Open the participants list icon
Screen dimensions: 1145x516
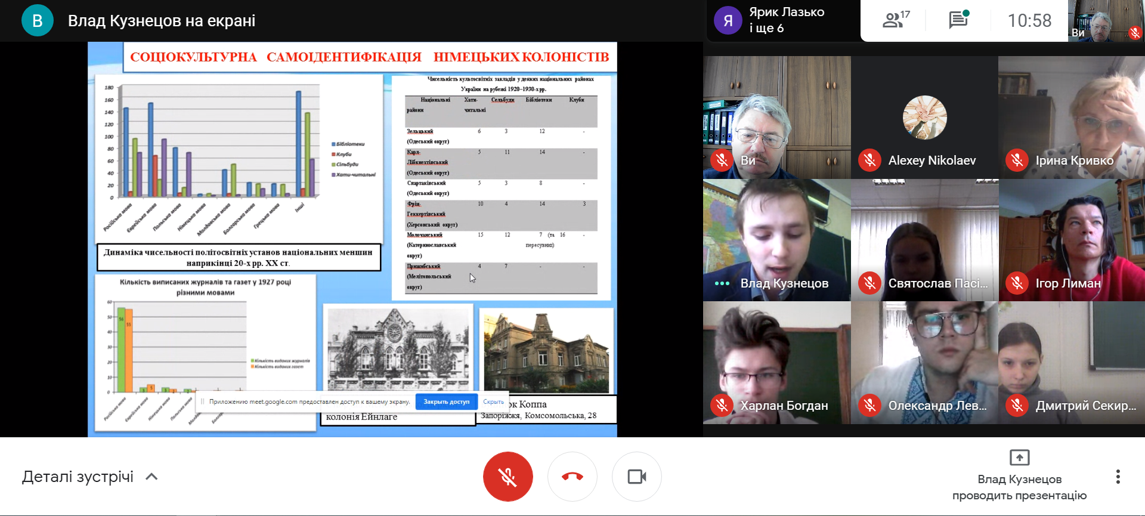click(x=896, y=20)
